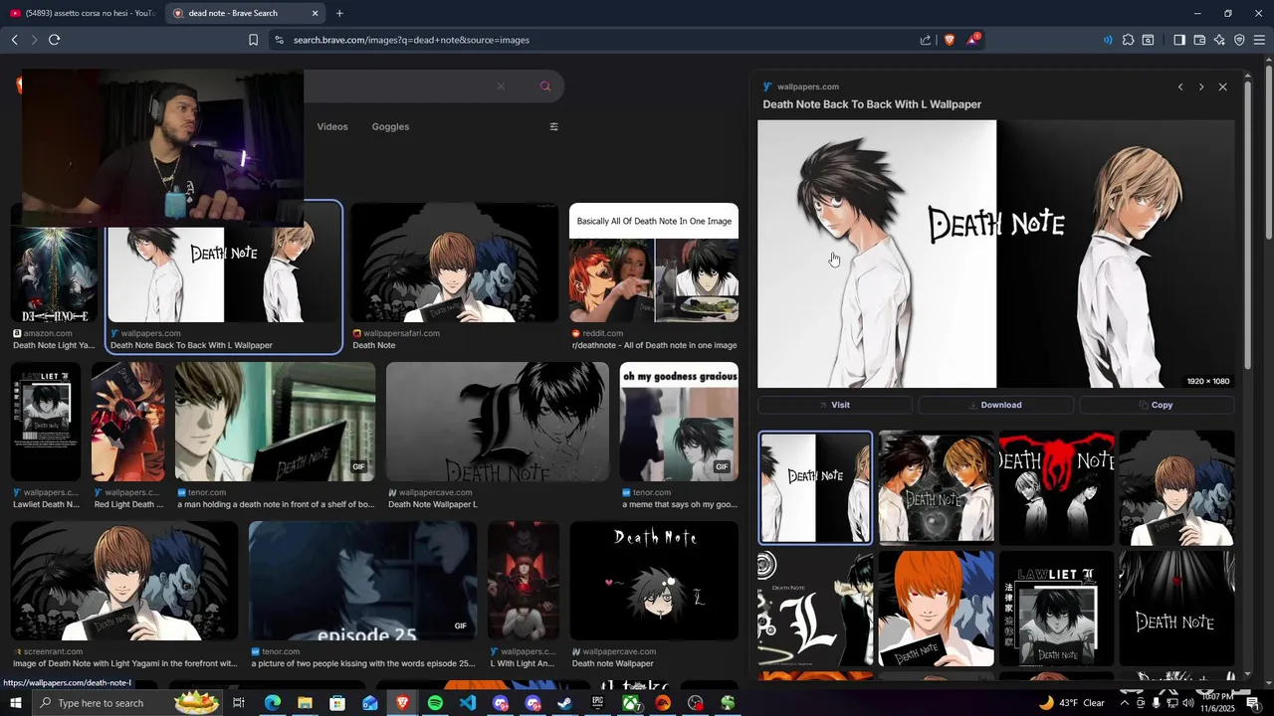The image size is (1274, 716).
Task: View site information icon in address bar
Action: point(279,40)
